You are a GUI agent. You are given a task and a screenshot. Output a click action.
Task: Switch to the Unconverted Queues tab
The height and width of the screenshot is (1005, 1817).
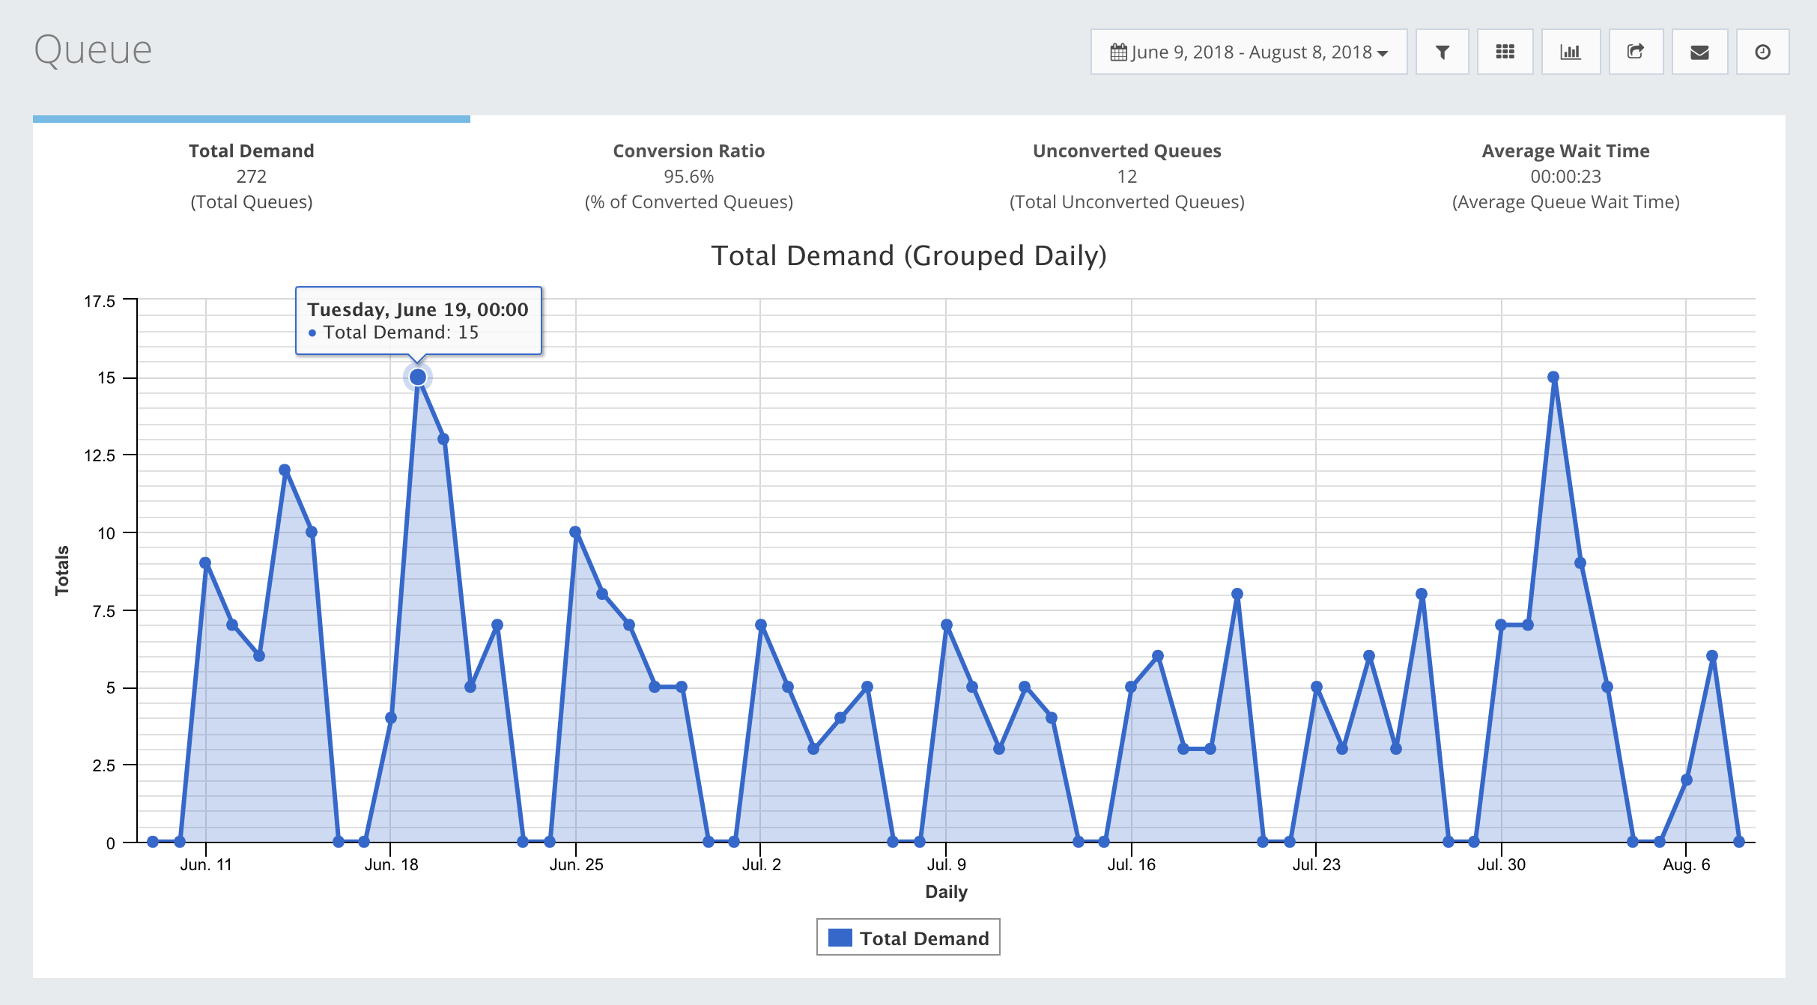pos(1126,175)
